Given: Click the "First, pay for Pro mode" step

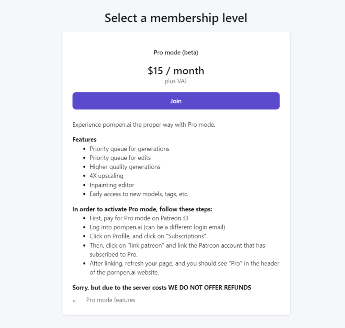Looking at the screenshot, I should pyautogui.click(x=139, y=218).
